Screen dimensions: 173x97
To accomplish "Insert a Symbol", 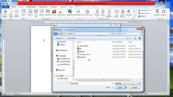I will (164, 13).
